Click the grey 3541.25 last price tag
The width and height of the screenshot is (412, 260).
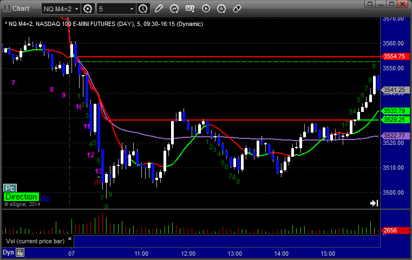tap(395, 90)
